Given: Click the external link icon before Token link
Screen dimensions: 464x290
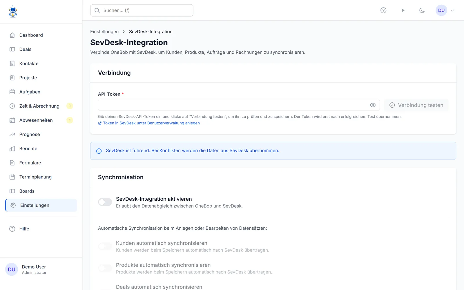Looking at the screenshot, I should click(100, 123).
